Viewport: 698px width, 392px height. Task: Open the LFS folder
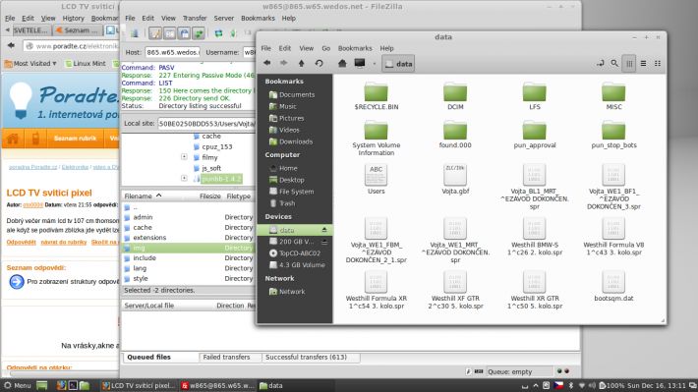coord(534,95)
